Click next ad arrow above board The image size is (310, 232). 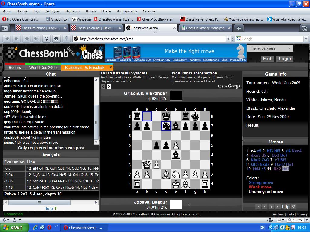pos(109,86)
